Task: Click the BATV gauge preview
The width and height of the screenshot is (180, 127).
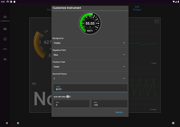Action: [90, 23]
